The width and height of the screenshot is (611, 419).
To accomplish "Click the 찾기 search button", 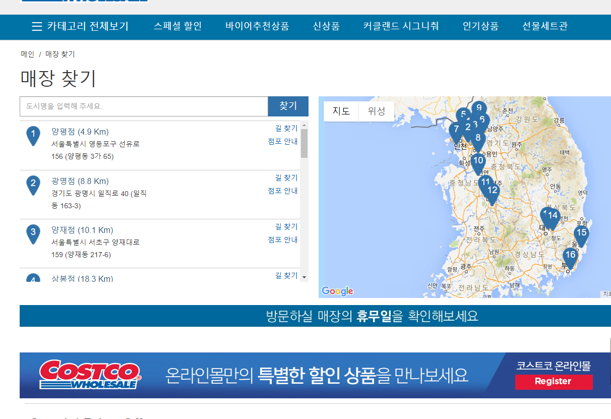I will pyautogui.click(x=288, y=106).
